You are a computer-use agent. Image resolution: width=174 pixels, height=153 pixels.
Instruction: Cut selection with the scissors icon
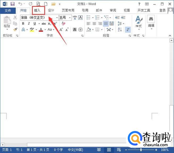point(15,18)
